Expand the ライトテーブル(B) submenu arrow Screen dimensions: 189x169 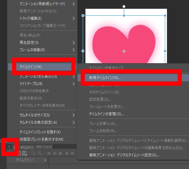point(74,84)
